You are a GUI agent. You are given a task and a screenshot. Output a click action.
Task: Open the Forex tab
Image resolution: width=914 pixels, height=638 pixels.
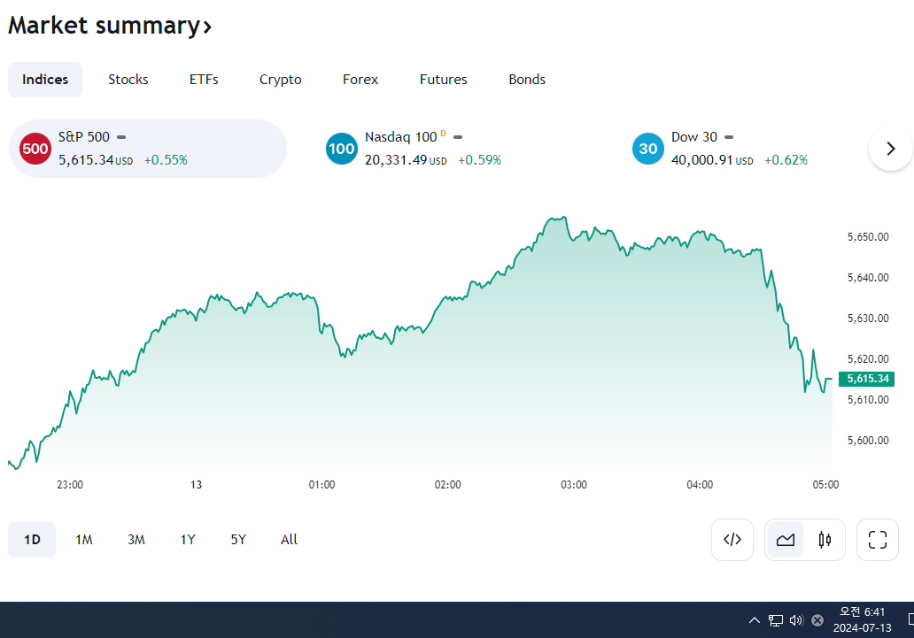coord(360,80)
